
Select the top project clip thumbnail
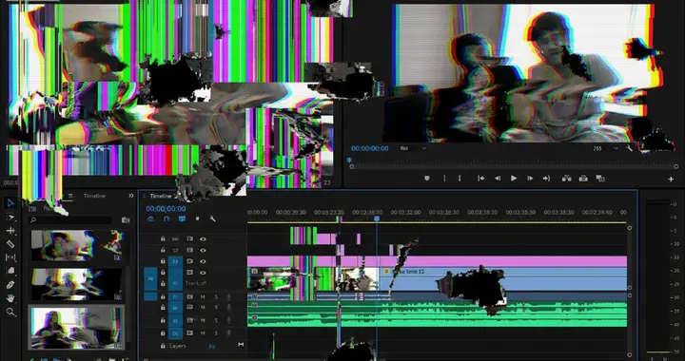coord(76,245)
